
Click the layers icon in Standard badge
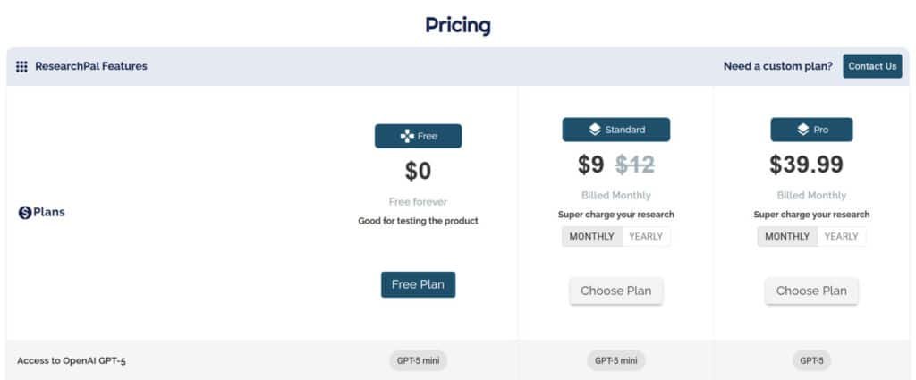pyautogui.click(x=595, y=130)
